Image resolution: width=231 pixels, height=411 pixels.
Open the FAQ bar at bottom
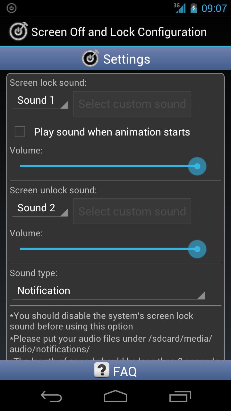click(x=116, y=371)
